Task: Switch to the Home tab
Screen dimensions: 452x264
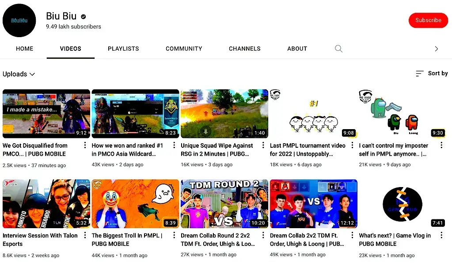Action: [24, 49]
